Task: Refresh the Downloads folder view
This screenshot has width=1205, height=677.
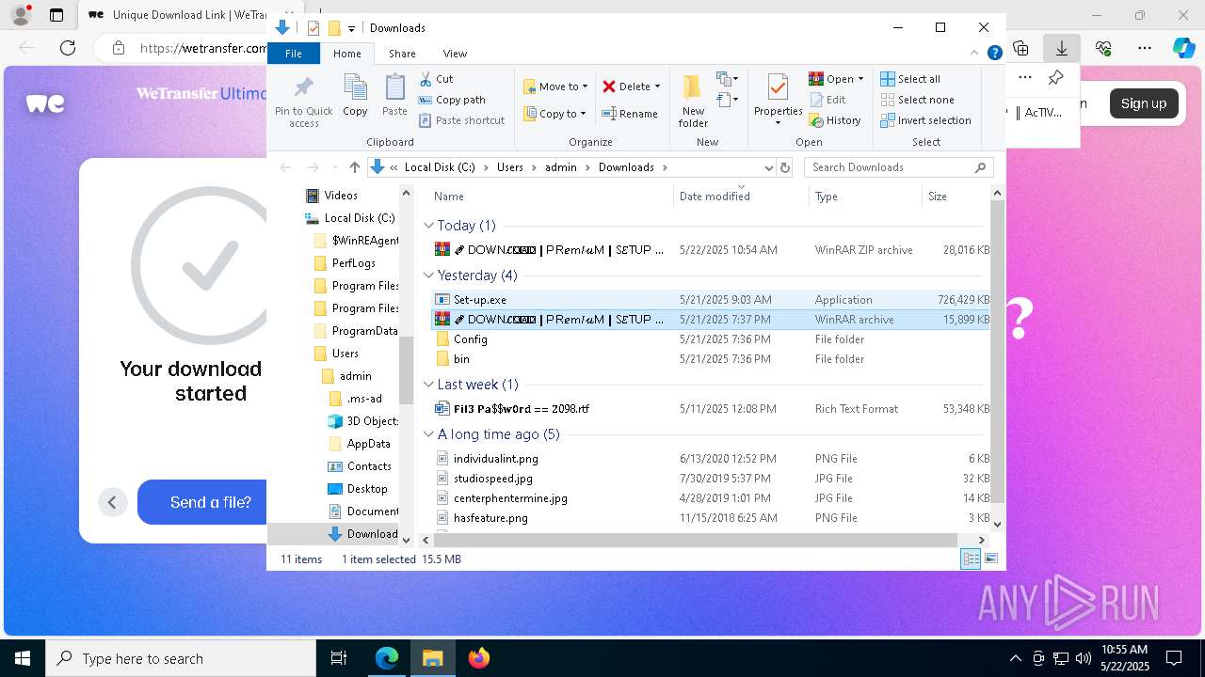Action: tap(785, 167)
